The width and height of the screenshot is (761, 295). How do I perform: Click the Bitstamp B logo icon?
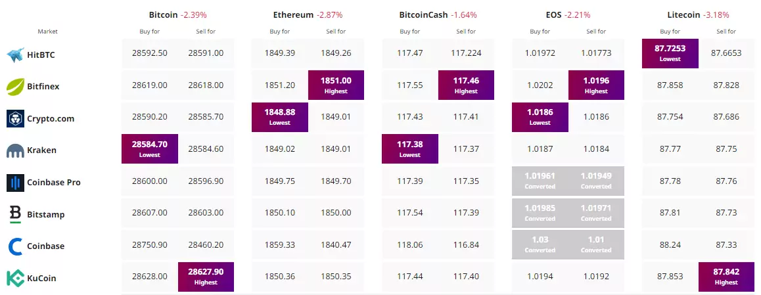pyautogui.click(x=16, y=214)
